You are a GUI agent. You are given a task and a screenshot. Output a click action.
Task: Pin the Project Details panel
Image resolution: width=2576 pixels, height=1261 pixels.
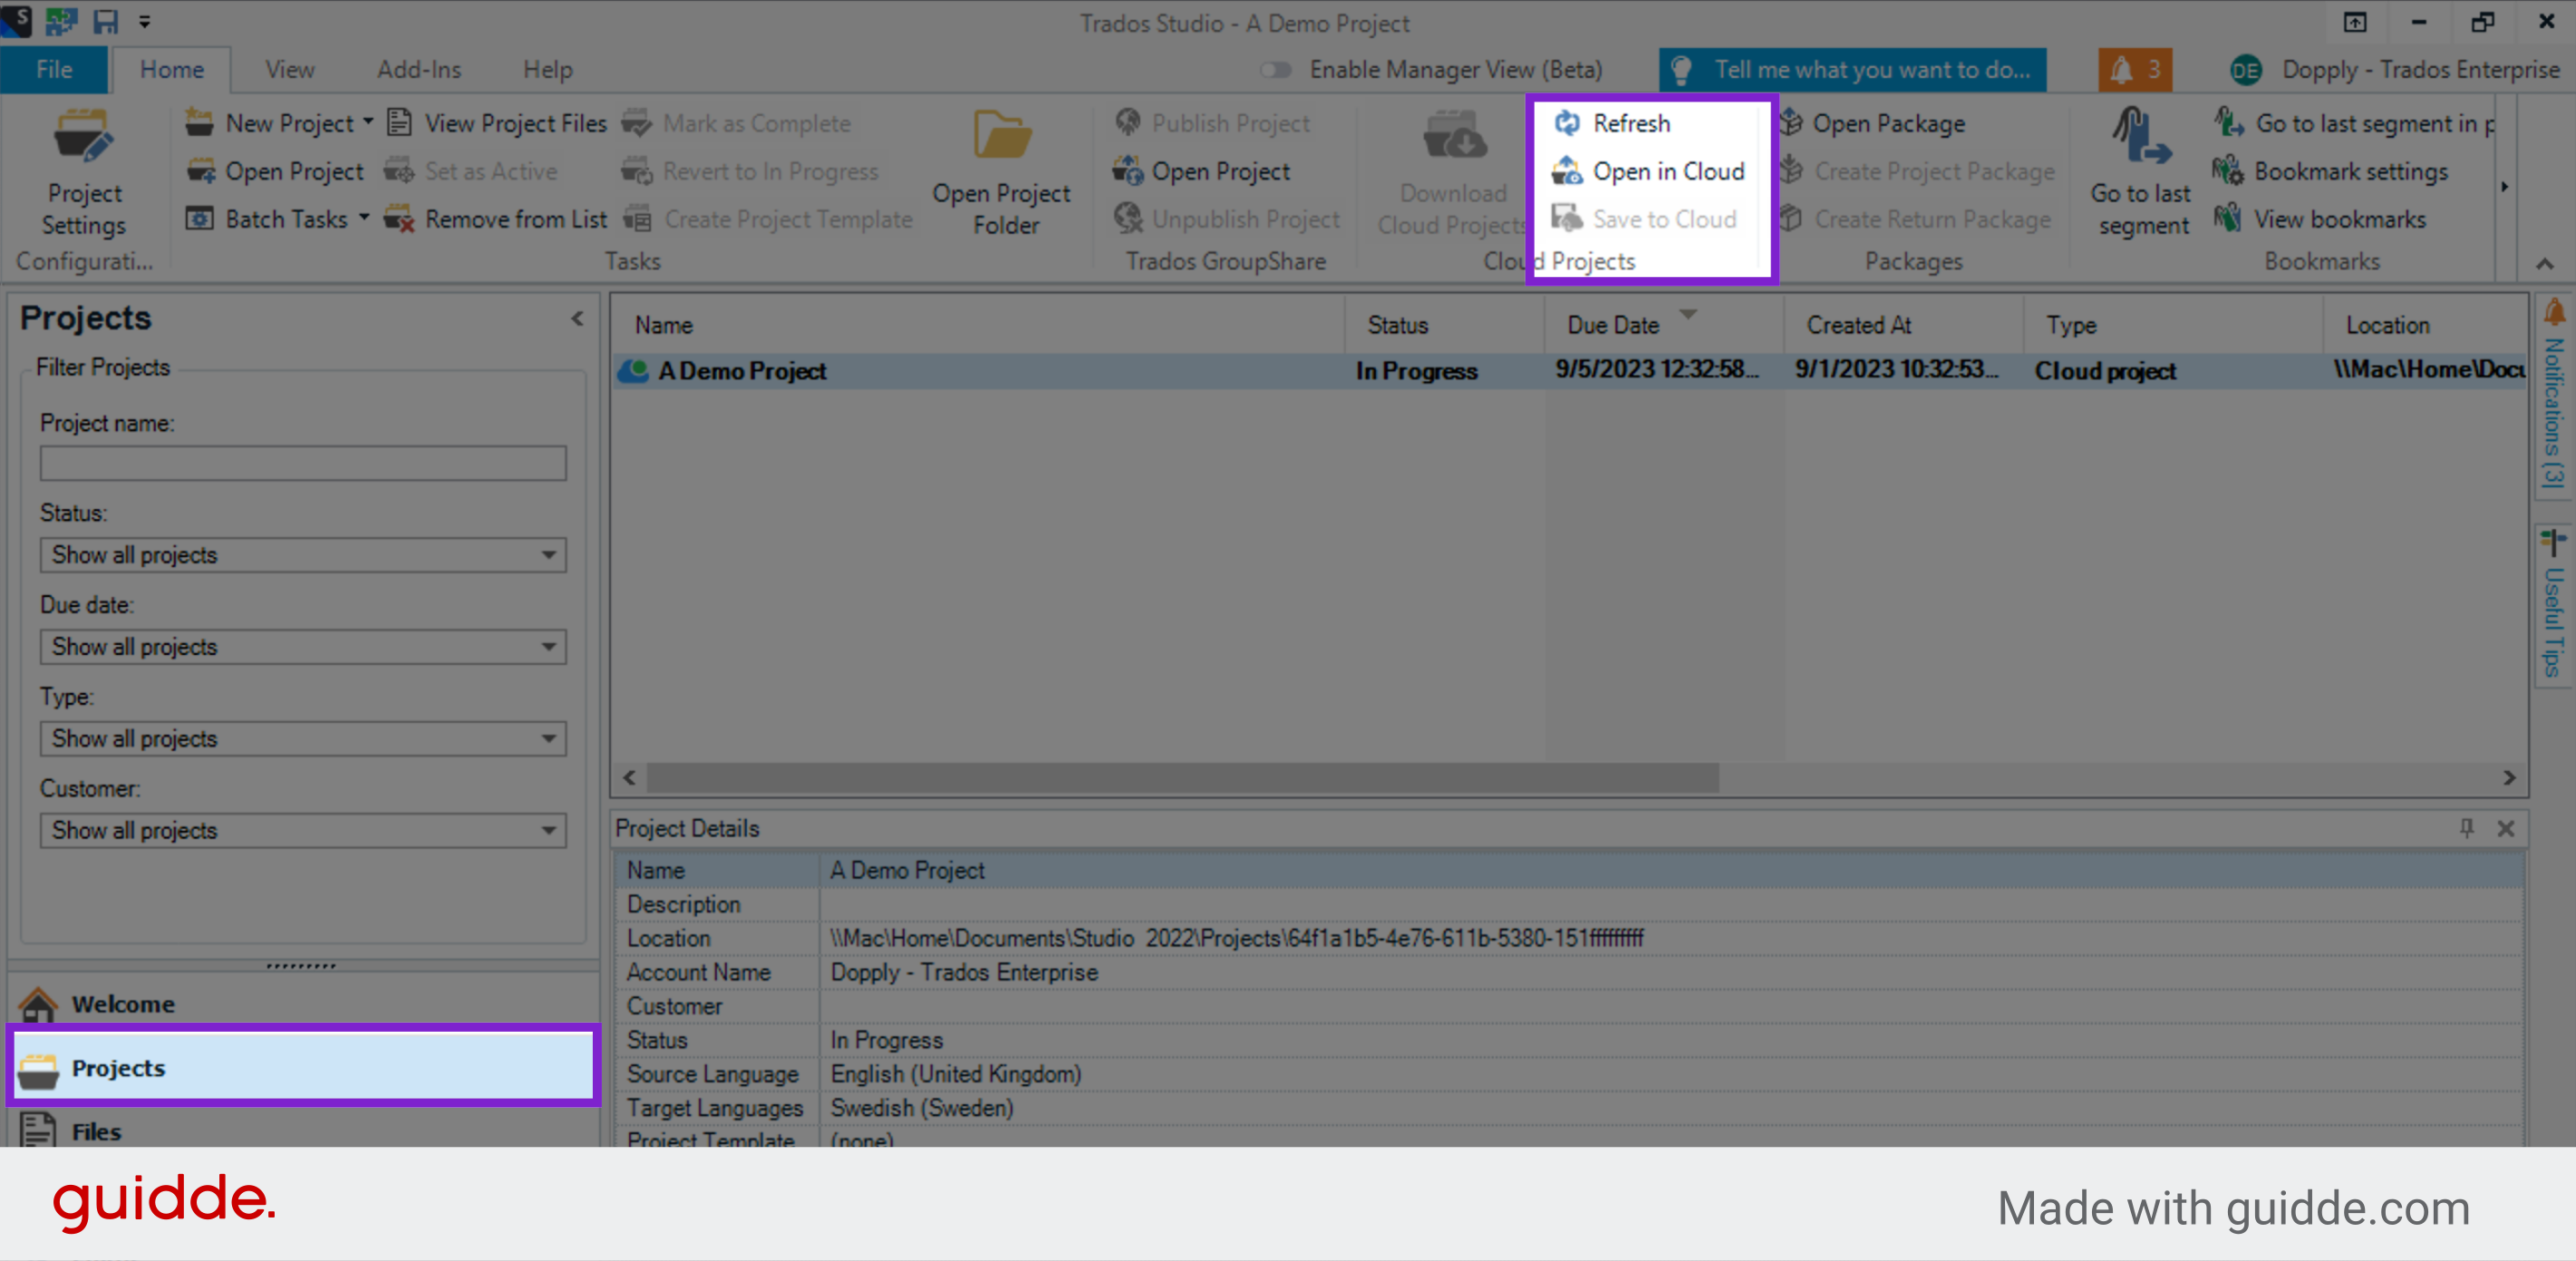2467,827
